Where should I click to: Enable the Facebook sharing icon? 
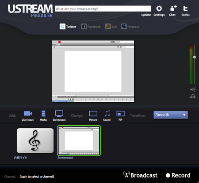point(84,27)
